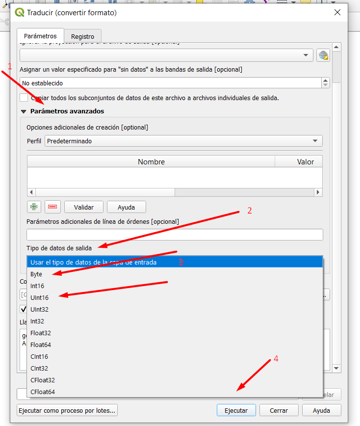
Task: Click the Validar button
Action: pyautogui.click(x=84, y=207)
